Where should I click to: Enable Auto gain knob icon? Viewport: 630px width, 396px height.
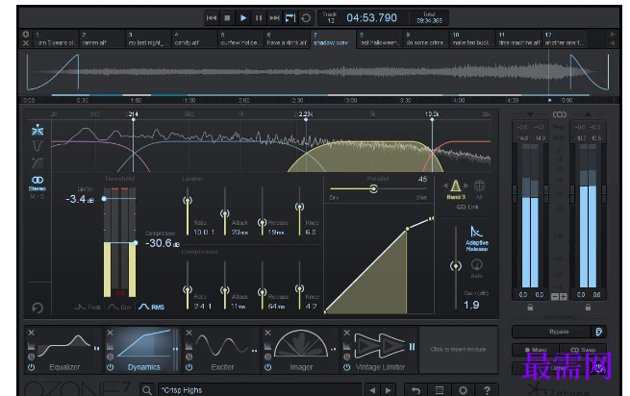(x=476, y=267)
